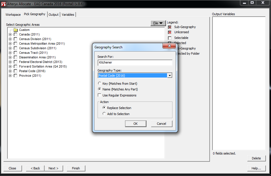The image size is (271, 176).
Task: Click the Alteryx Allocate title bar icon
Action: 3,4
